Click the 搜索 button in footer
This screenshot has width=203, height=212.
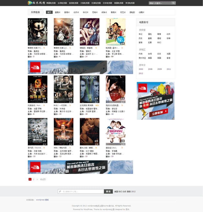[x=108, y=191]
